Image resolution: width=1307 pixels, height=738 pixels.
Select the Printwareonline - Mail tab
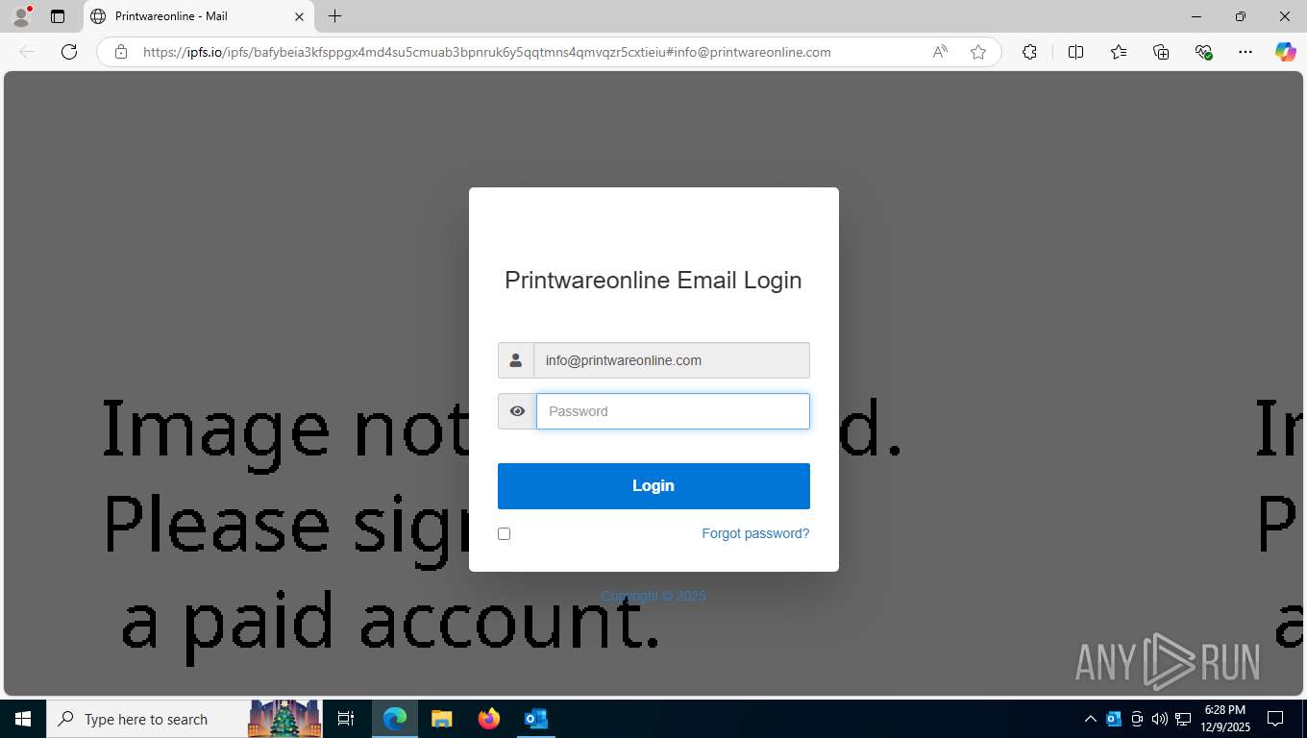[198, 16]
